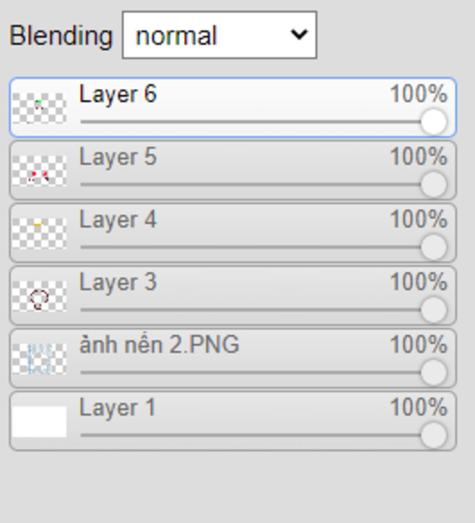Viewport: 475px width, 523px height.
Task: Click the ảnh nền 2.PNG thumbnail
Action: 39,359
